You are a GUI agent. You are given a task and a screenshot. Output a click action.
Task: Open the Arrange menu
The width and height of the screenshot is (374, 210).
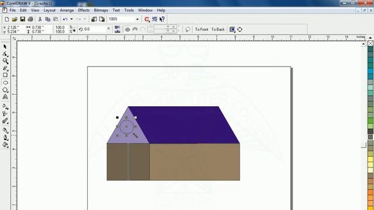tap(67, 10)
